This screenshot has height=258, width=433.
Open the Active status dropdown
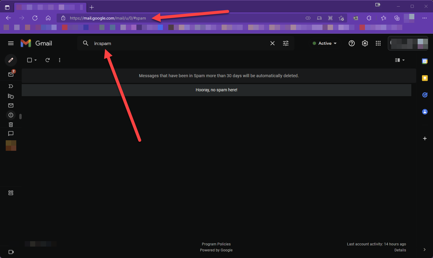pyautogui.click(x=325, y=43)
